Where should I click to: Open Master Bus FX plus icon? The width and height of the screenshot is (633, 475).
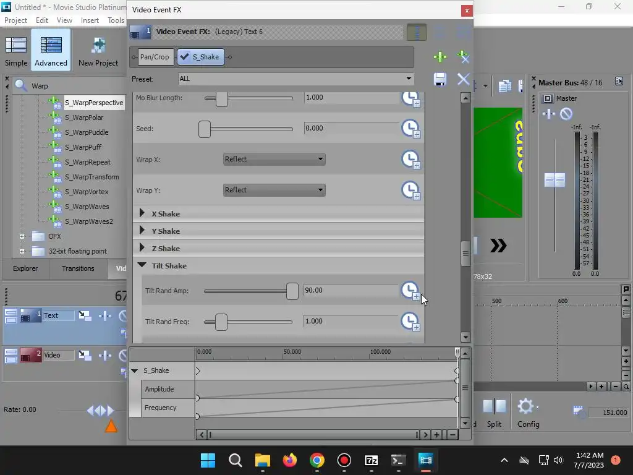(548, 114)
